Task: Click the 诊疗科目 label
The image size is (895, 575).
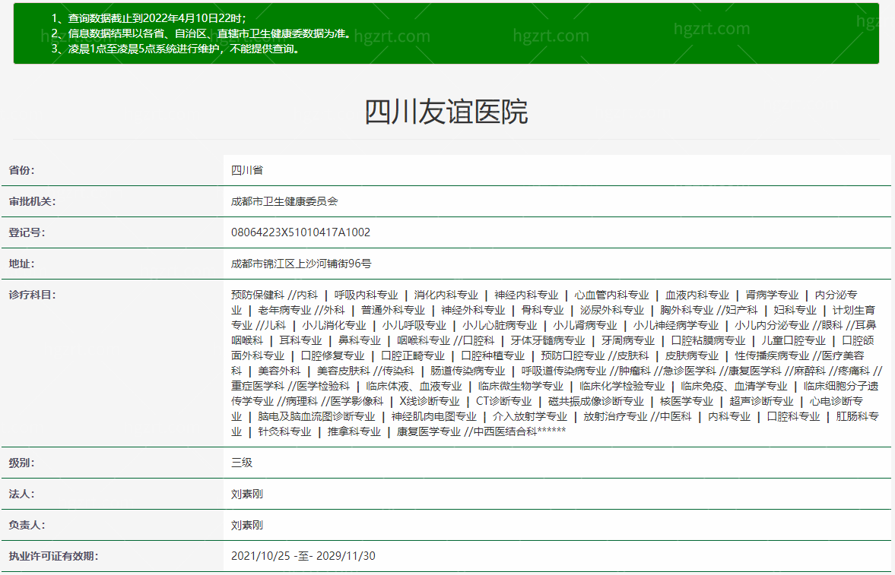Action: tap(32, 295)
